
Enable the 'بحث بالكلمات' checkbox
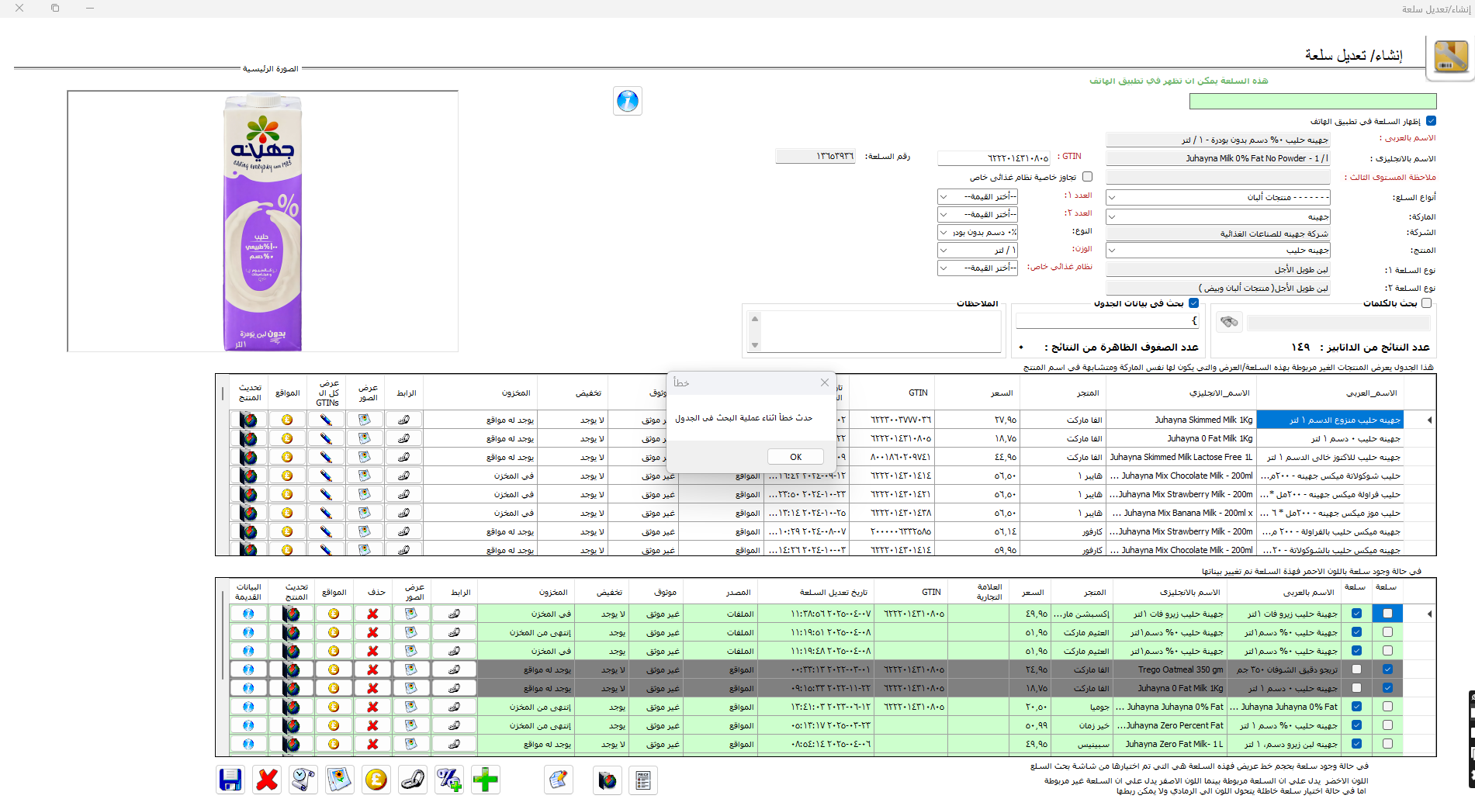[1426, 303]
